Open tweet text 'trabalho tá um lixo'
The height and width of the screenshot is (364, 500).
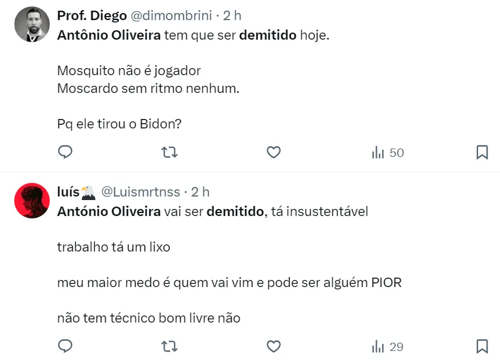pos(114,247)
